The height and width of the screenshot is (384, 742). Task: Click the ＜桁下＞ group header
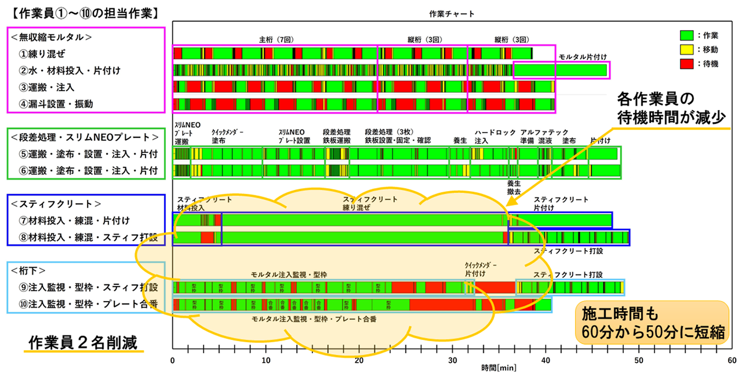(x=28, y=270)
